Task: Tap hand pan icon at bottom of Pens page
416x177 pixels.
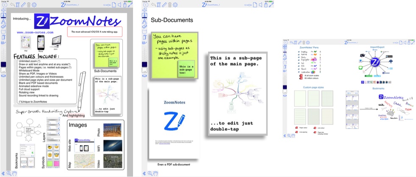Action: click(x=293, y=136)
